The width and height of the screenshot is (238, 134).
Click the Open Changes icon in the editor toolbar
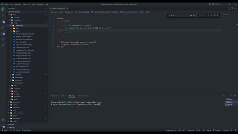point(229,9)
